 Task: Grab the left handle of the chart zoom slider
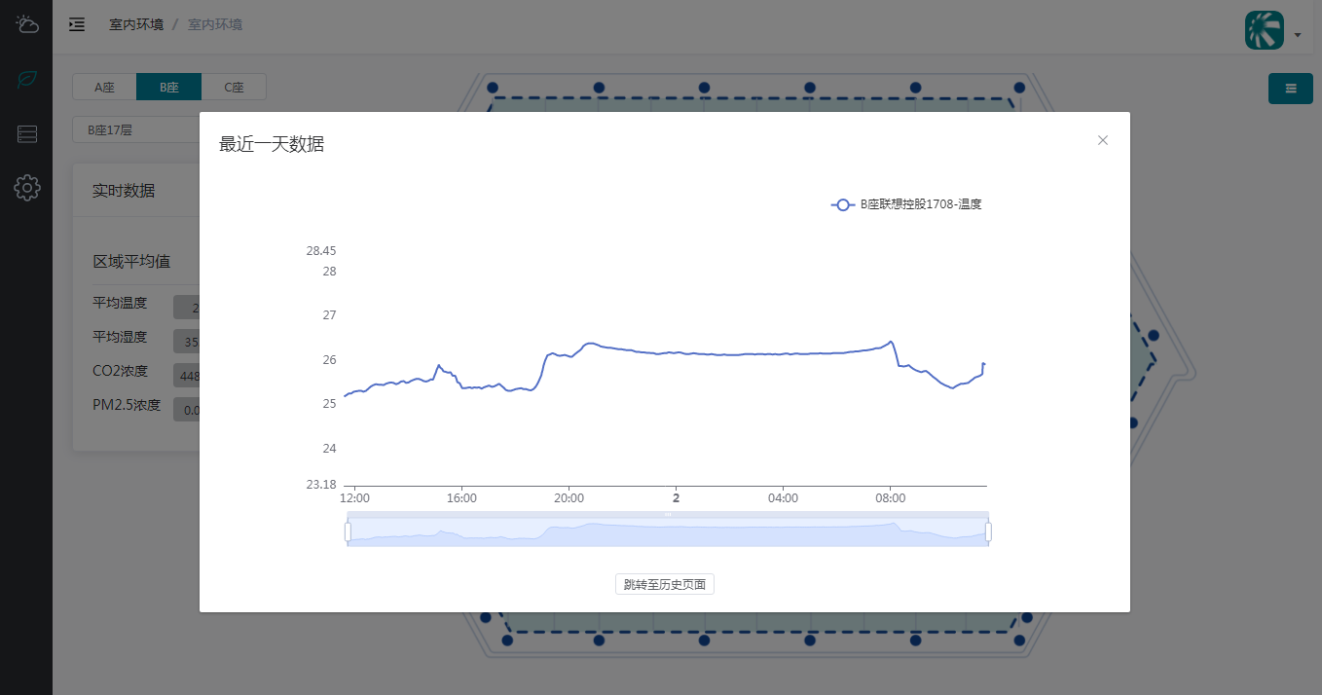coord(348,531)
